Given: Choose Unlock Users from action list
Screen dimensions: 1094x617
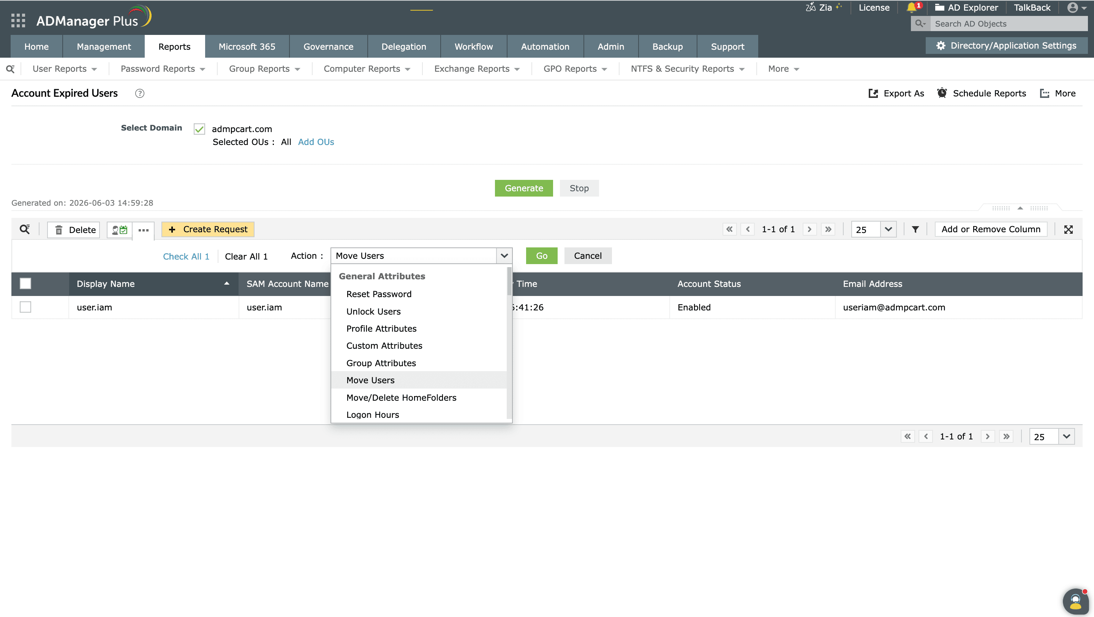Looking at the screenshot, I should pyautogui.click(x=419, y=312).
